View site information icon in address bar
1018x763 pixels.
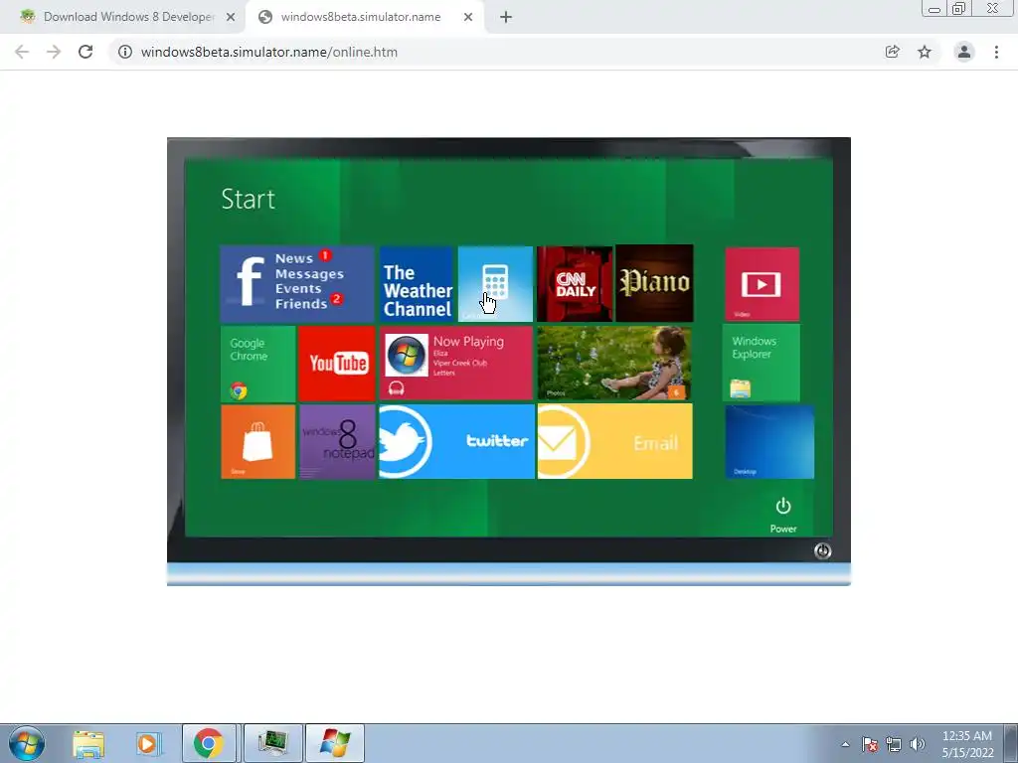coord(125,52)
